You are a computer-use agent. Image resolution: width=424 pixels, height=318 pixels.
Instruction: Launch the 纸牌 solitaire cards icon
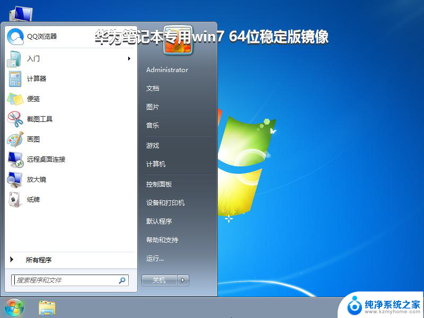click(14, 200)
